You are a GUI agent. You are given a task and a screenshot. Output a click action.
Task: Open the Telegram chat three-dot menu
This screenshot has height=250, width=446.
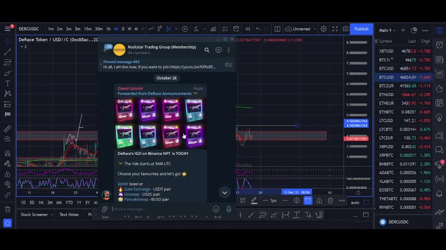point(229,50)
